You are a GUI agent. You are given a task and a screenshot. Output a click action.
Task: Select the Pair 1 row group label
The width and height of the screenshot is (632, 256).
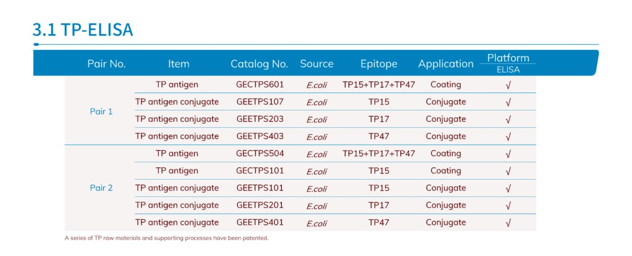point(101,111)
